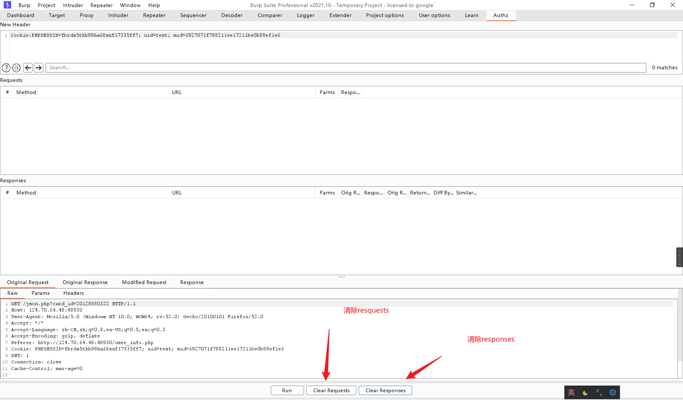The height and width of the screenshot is (400, 683).
Task: Switch to the Sequencer tab
Action: click(x=194, y=15)
